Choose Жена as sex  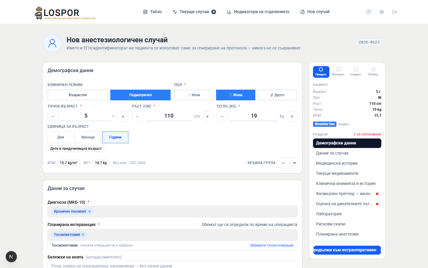point(236,95)
